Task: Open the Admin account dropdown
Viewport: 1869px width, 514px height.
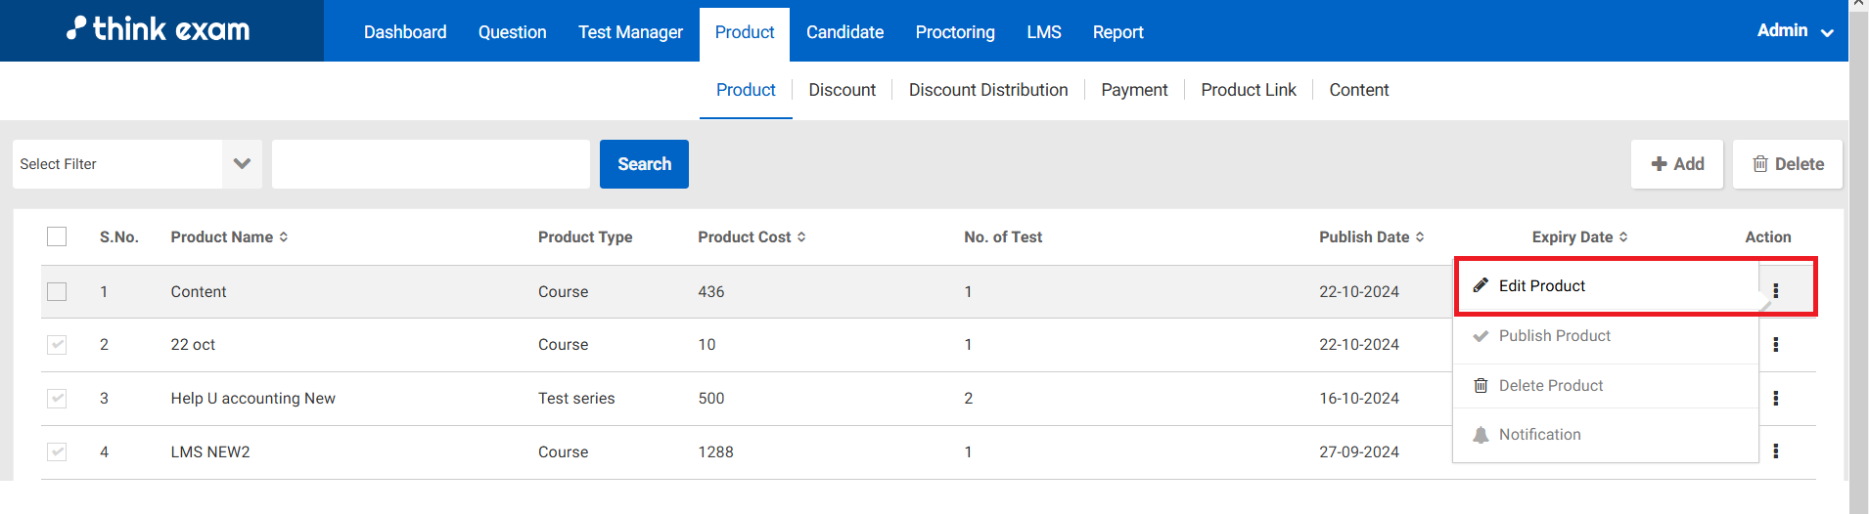Action: click(x=1794, y=31)
